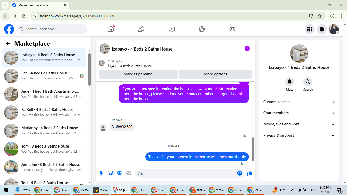347x195 pixels.
Task: Open Izabayo chat header name
Action: [142, 49]
